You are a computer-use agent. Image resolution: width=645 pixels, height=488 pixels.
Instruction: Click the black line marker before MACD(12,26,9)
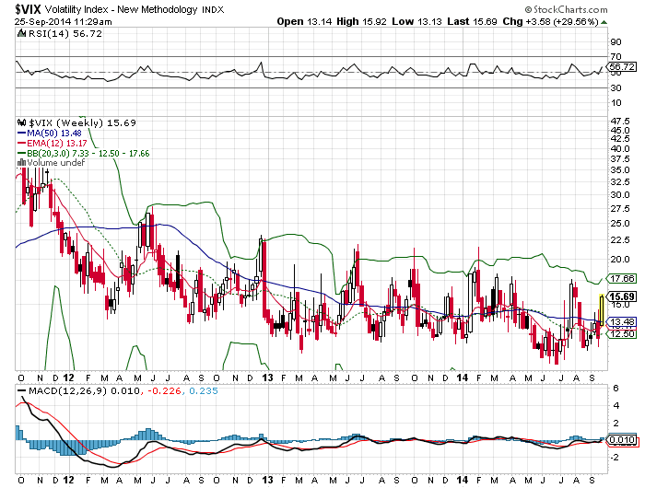click(x=21, y=391)
